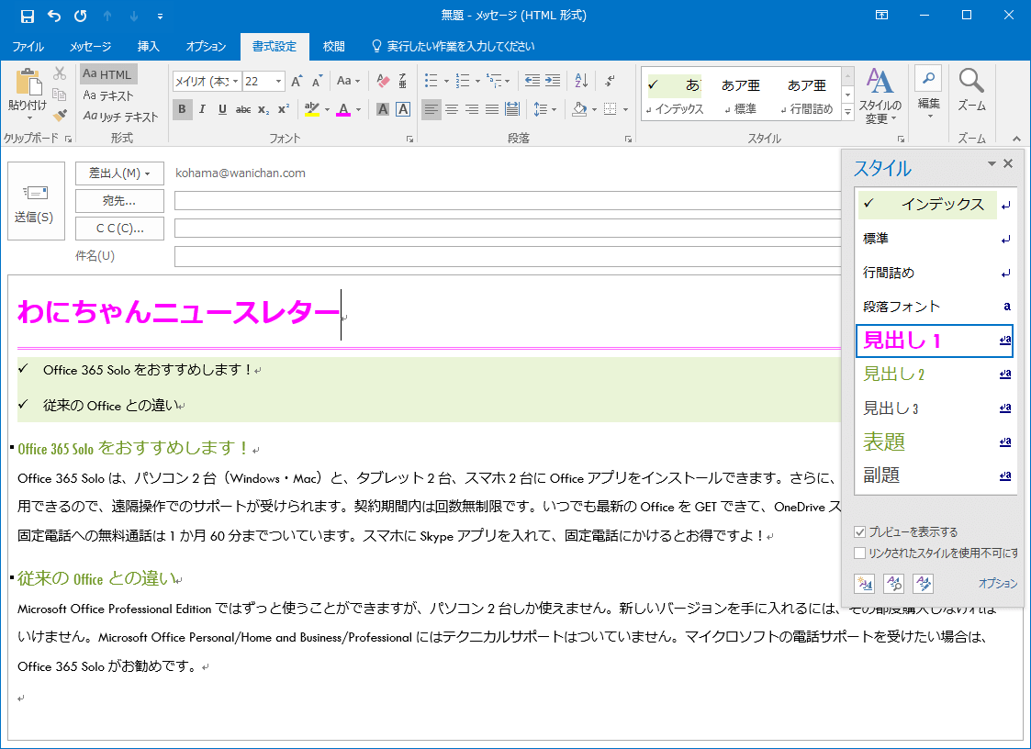This screenshot has width=1031, height=749.
Task: Open the 差出人(M) dropdown
Action: point(119,173)
